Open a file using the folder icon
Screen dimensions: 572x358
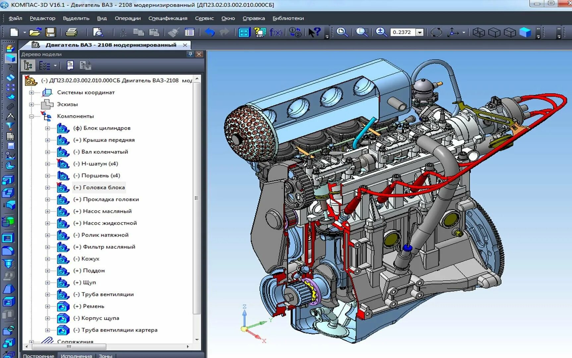coord(35,32)
